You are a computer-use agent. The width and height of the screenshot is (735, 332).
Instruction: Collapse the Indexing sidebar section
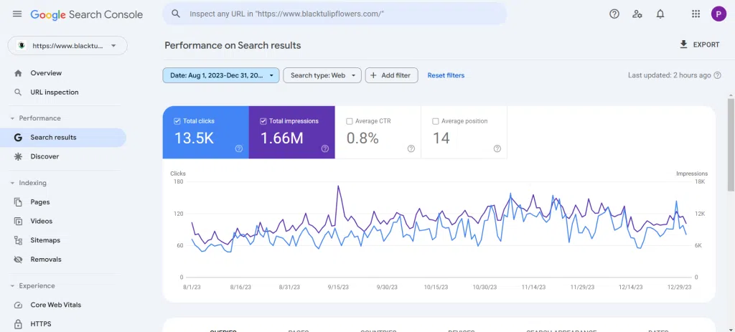(x=12, y=183)
